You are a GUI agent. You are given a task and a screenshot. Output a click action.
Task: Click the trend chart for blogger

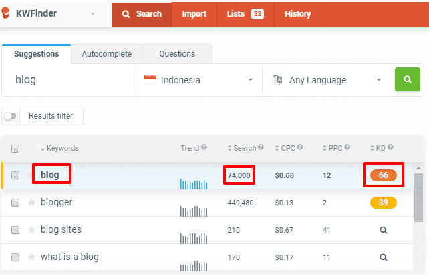coord(194,211)
